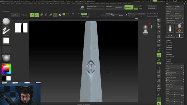Screen dimensions: 187x105
Task: Select the SimpleBrush tool thumbnail
Action: pos(179,31)
